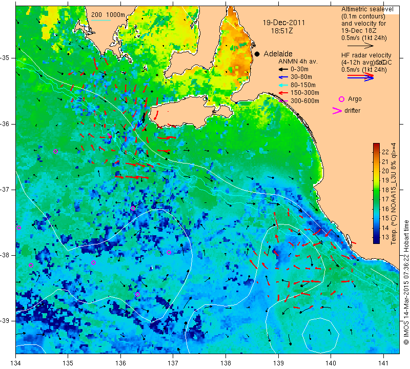Viewport: 410px width, 369px height.
Task: Click the green 18°C band of the colorbar
Action: 376,190
